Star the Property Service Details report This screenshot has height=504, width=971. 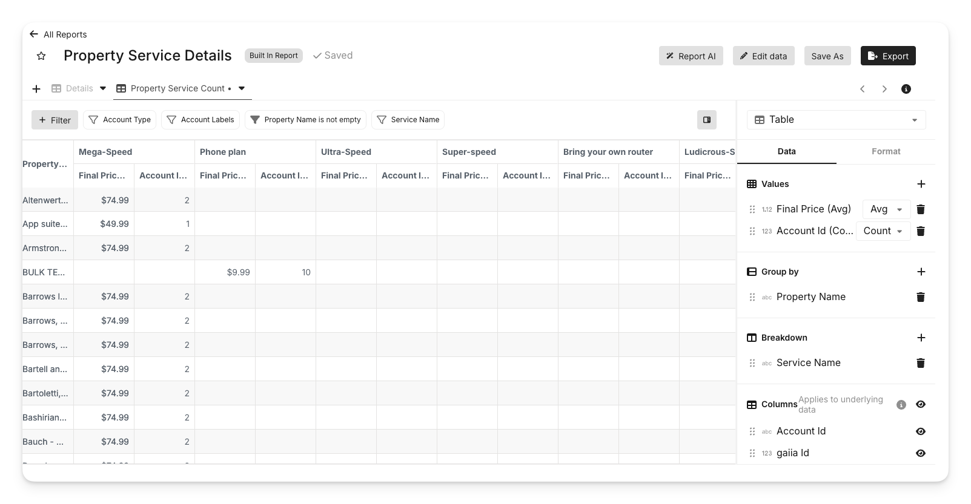(41, 56)
